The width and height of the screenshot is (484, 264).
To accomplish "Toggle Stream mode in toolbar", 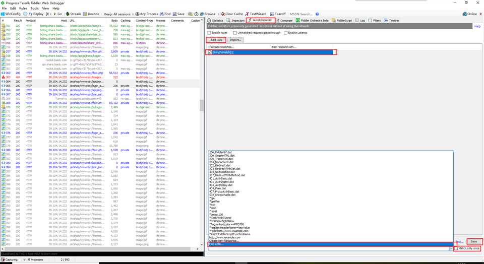I will (x=73, y=14).
